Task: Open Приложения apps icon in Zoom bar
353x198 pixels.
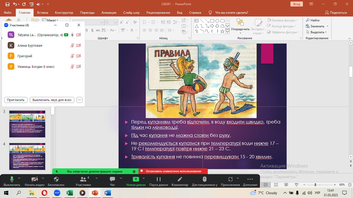Action: pos(231,179)
